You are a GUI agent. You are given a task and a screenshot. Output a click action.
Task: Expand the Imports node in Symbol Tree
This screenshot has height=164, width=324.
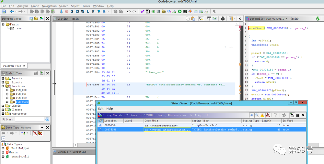(3, 78)
